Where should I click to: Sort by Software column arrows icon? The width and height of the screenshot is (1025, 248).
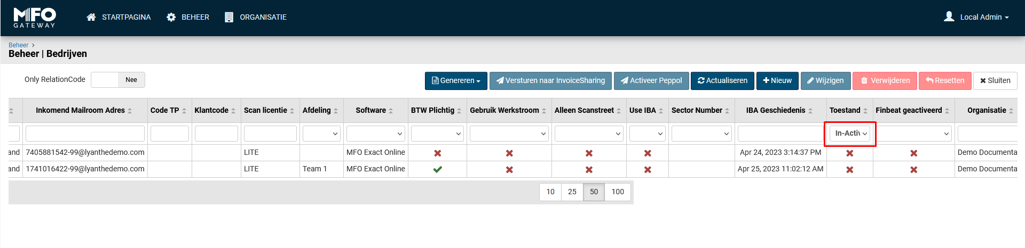click(391, 111)
